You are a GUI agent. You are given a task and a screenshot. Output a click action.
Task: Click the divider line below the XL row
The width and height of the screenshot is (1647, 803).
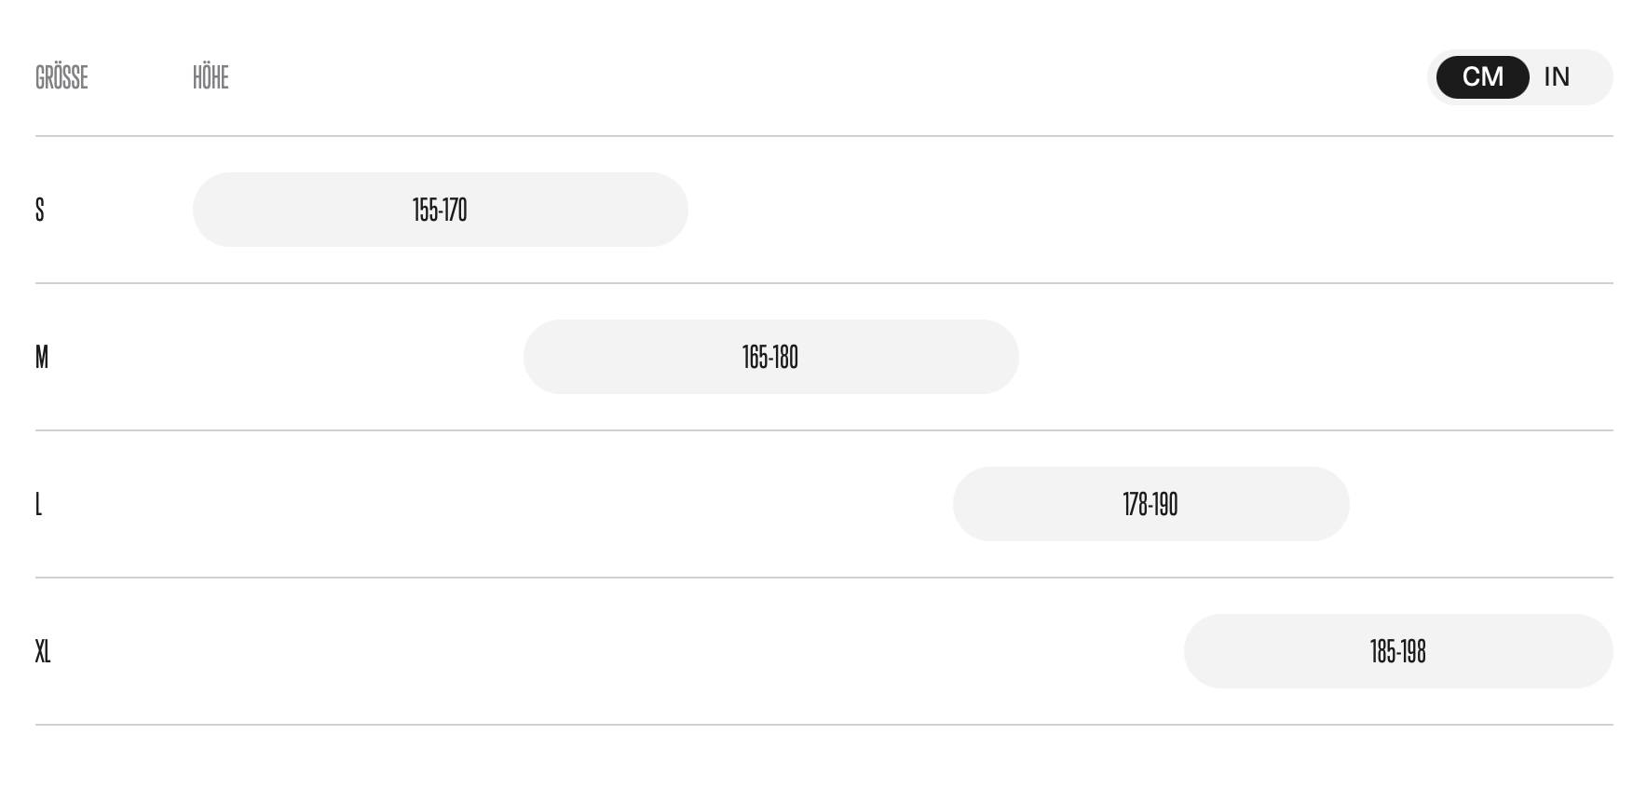pos(823,725)
